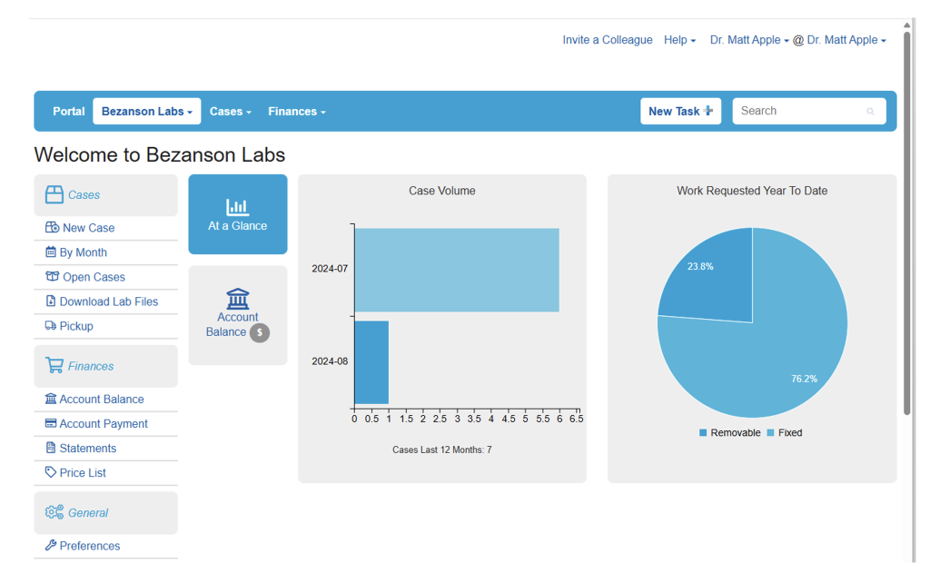Screen dimensions: 930x573
Task: Toggle the Fixed legend entry
Action: tap(784, 433)
